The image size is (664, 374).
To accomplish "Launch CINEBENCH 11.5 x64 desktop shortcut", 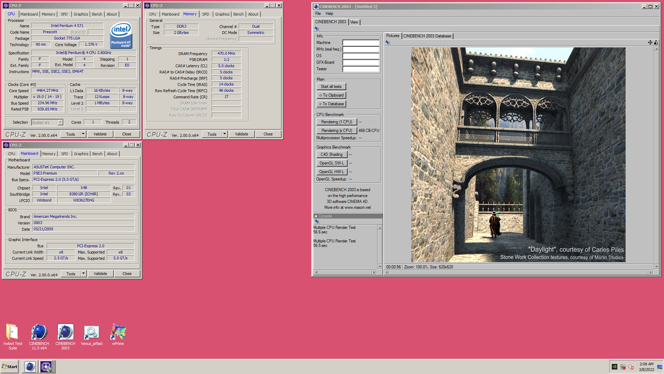I will point(39,336).
